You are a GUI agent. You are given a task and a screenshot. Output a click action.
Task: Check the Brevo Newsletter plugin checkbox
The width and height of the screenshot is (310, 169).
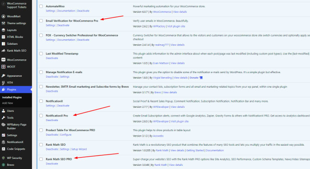41,87
